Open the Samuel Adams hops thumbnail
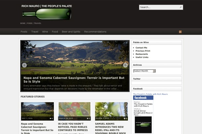Image resolution: width=202 pixels, height=134 pixels. click(x=111, y=111)
